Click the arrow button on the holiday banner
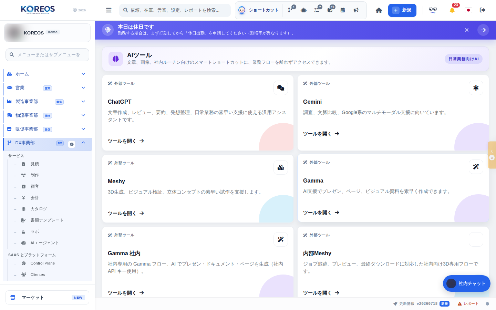This screenshot has width=496, height=310. (x=483, y=30)
